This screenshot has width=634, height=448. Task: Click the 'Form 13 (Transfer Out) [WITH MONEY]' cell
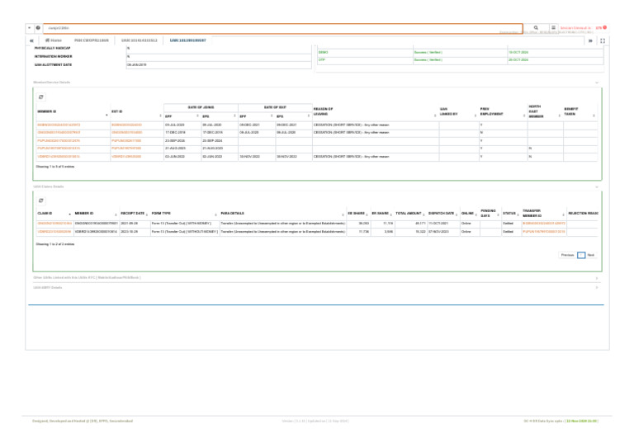click(x=185, y=224)
